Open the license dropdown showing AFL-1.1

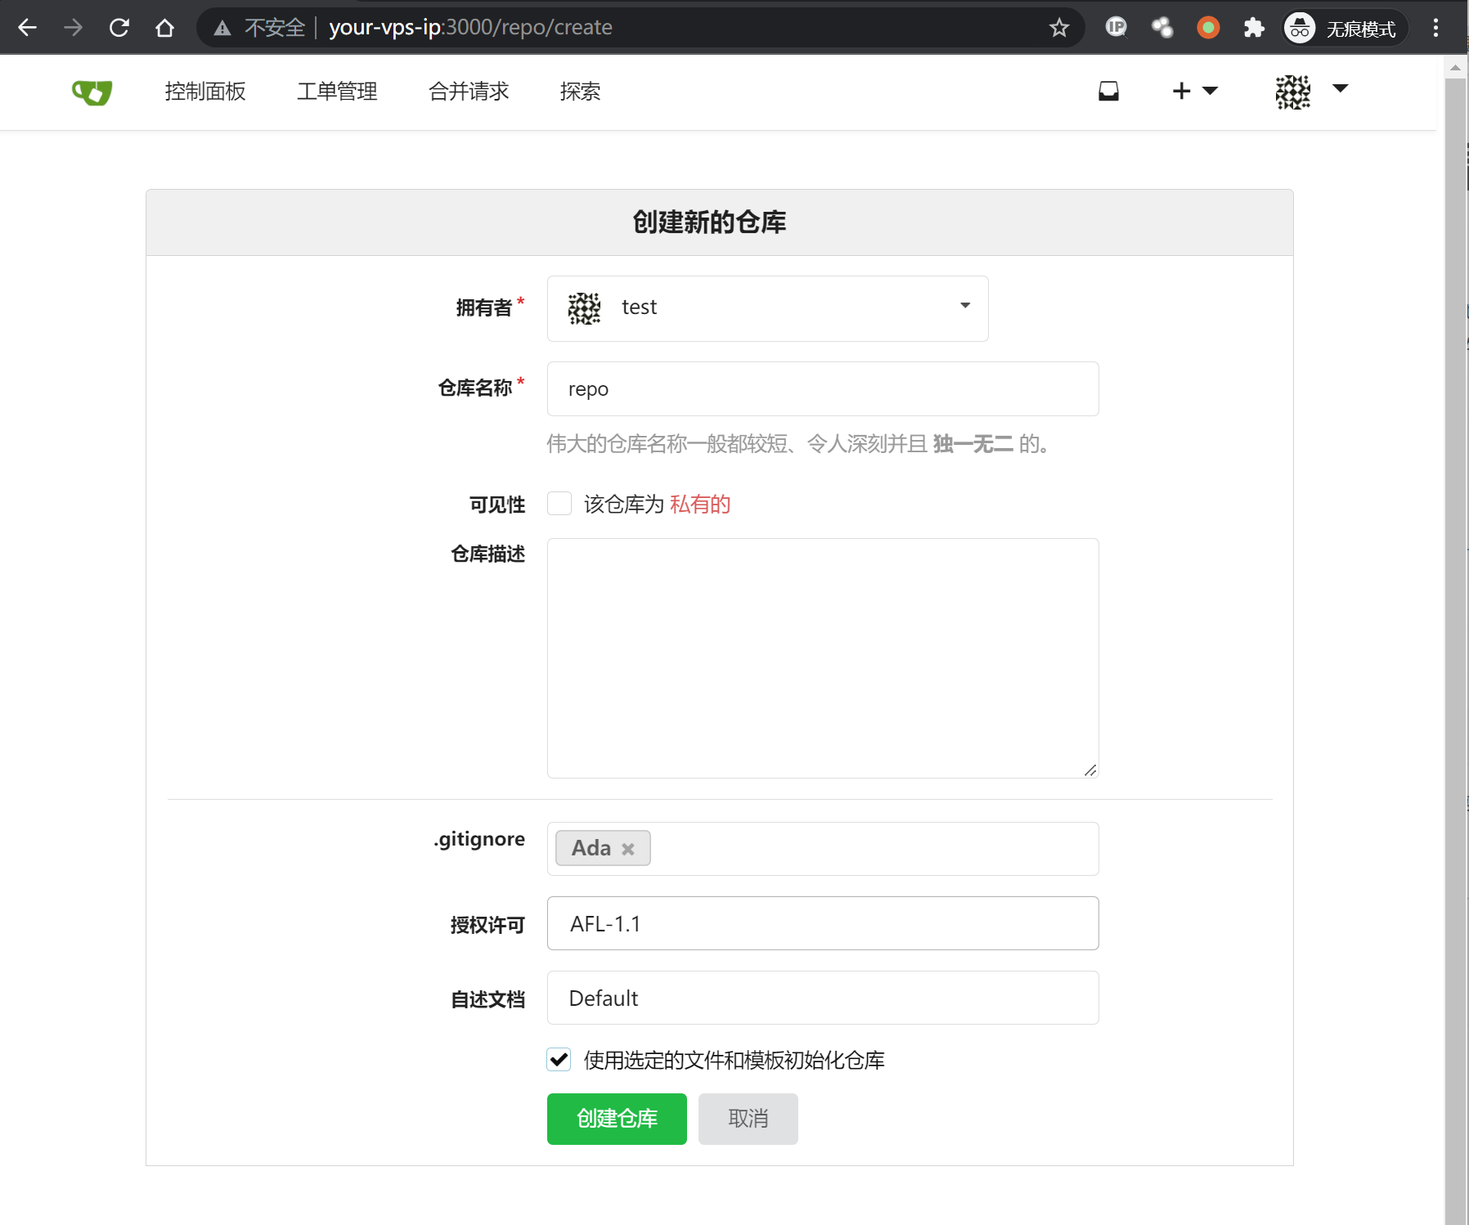click(822, 923)
